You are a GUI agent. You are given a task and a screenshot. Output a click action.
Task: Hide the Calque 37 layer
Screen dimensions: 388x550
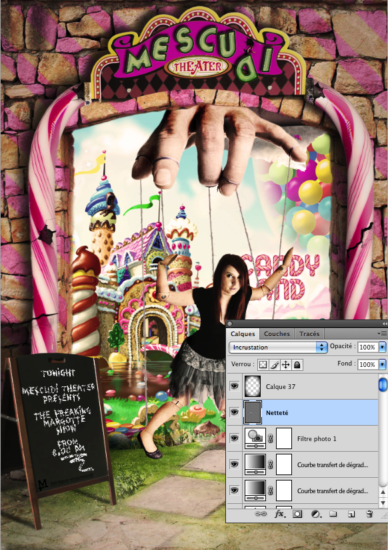pyautogui.click(x=234, y=386)
